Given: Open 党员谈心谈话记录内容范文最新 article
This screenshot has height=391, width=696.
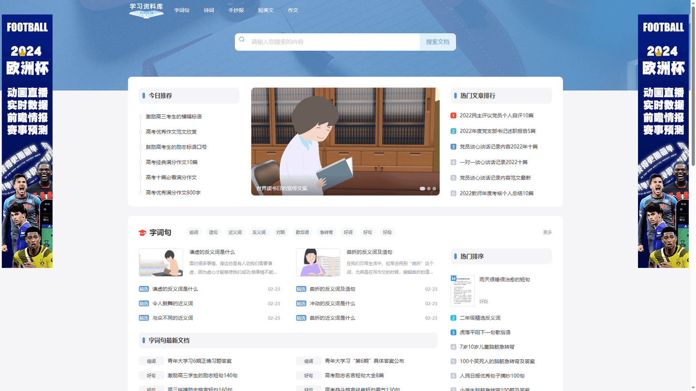Looking at the screenshot, I should point(495,178).
